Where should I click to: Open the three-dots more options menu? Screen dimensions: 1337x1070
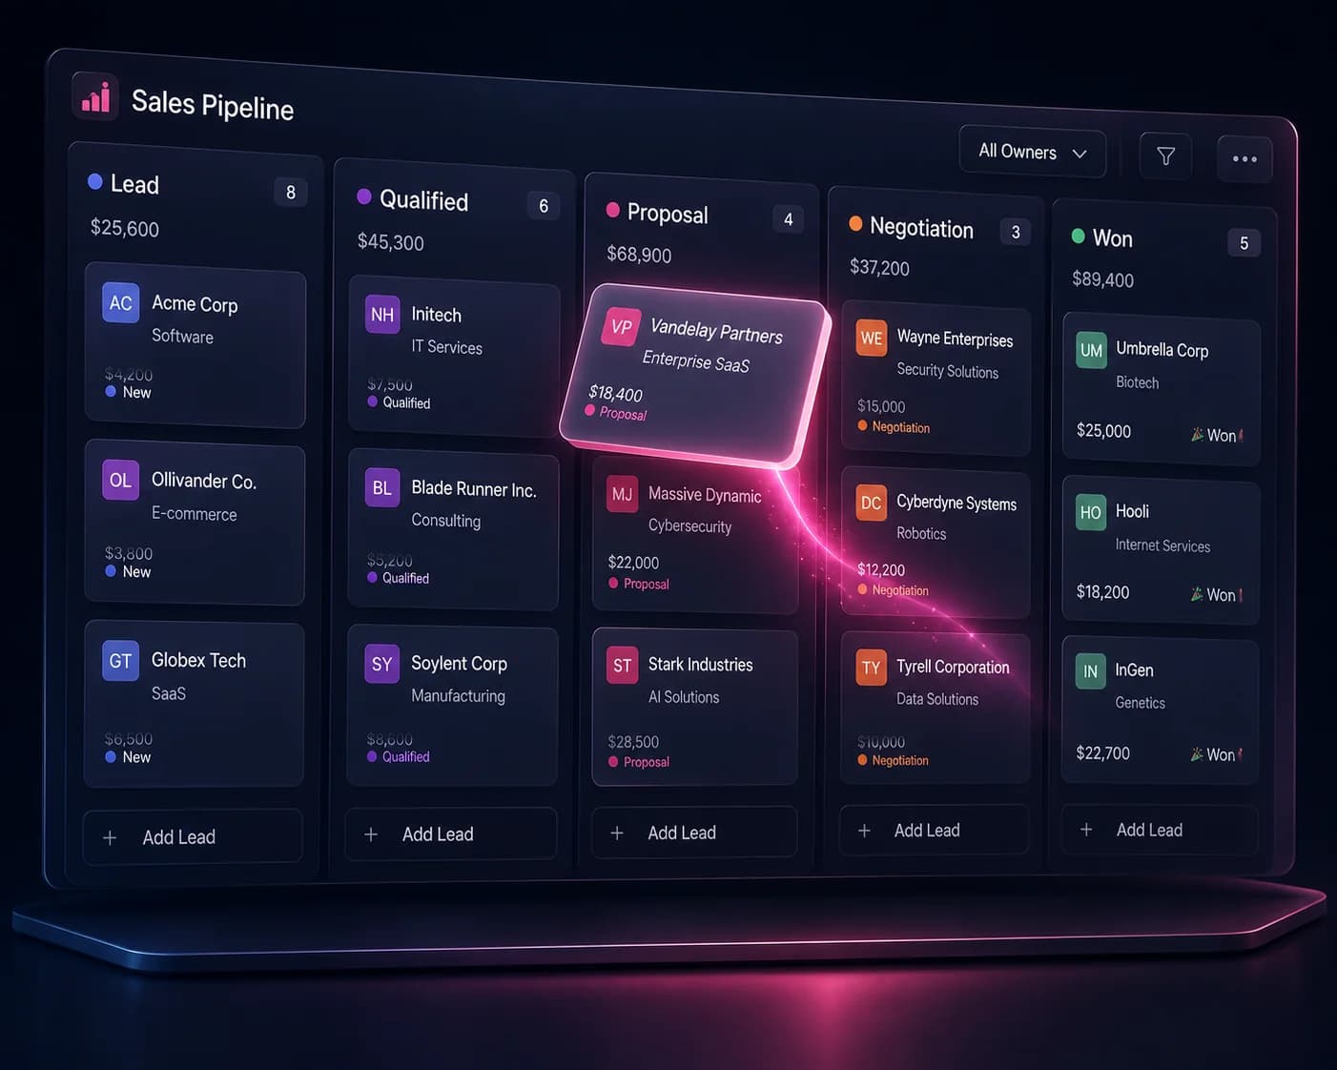click(x=1244, y=158)
